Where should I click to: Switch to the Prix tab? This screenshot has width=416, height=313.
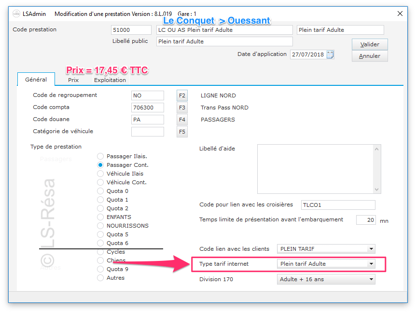pyautogui.click(x=73, y=80)
